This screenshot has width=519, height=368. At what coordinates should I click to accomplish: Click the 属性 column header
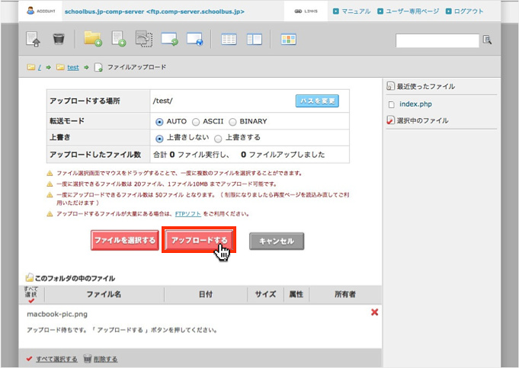pos(296,294)
